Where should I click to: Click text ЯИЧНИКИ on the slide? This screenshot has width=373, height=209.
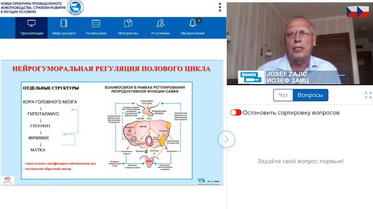(38, 138)
